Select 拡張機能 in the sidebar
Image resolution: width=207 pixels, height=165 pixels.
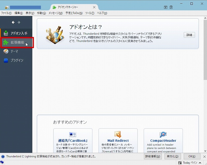[x=17, y=42]
